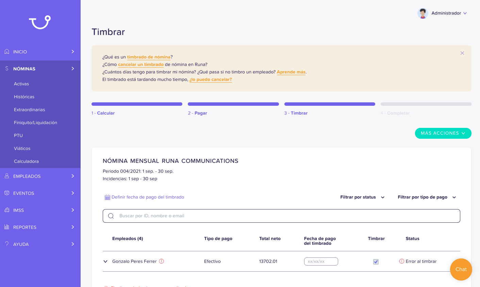Image resolution: width=480 pixels, height=287 pixels.
Task: Open the MÁS ACCIONES dropdown button
Action: (443, 133)
